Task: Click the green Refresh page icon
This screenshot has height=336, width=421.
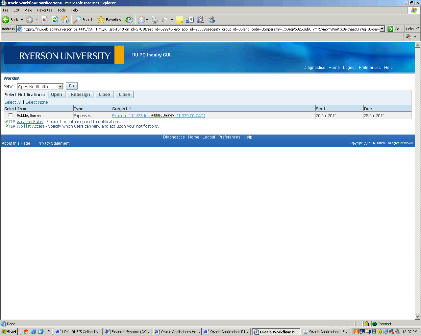Action: click(x=55, y=20)
